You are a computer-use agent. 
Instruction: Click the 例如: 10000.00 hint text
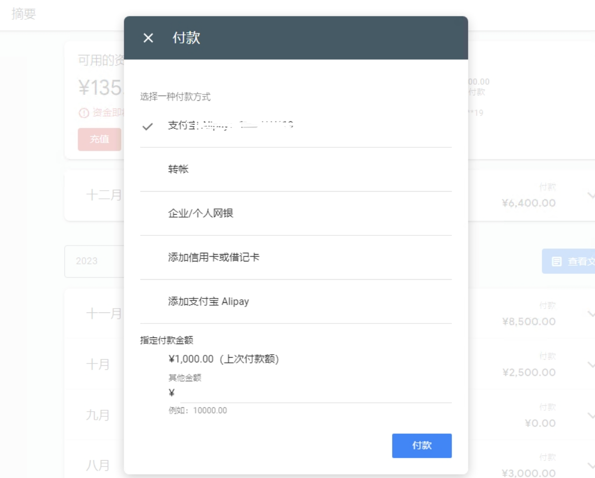click(198, 411)
